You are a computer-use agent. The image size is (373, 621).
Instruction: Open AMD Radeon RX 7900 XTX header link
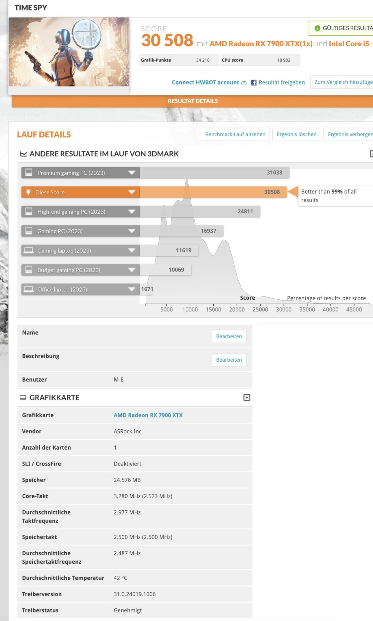tap(261, 44)
